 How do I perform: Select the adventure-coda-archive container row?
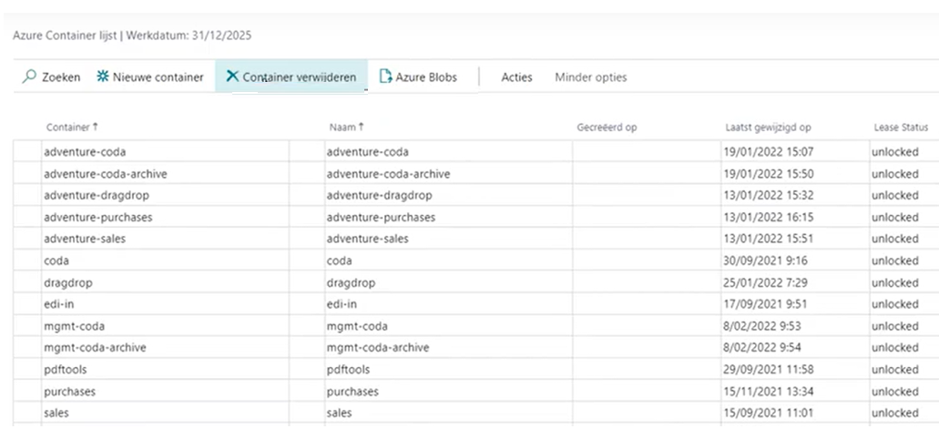pos(105,173)
